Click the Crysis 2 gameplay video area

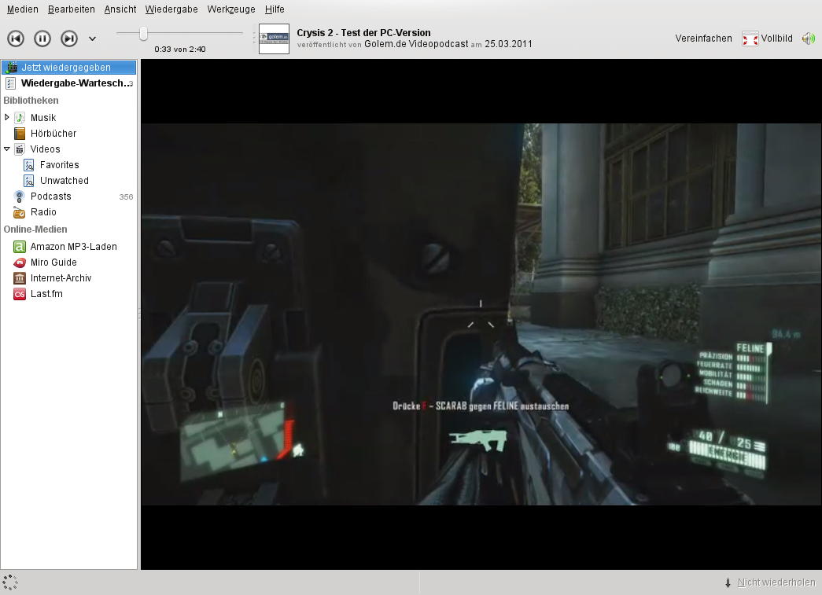pos(481,314)
